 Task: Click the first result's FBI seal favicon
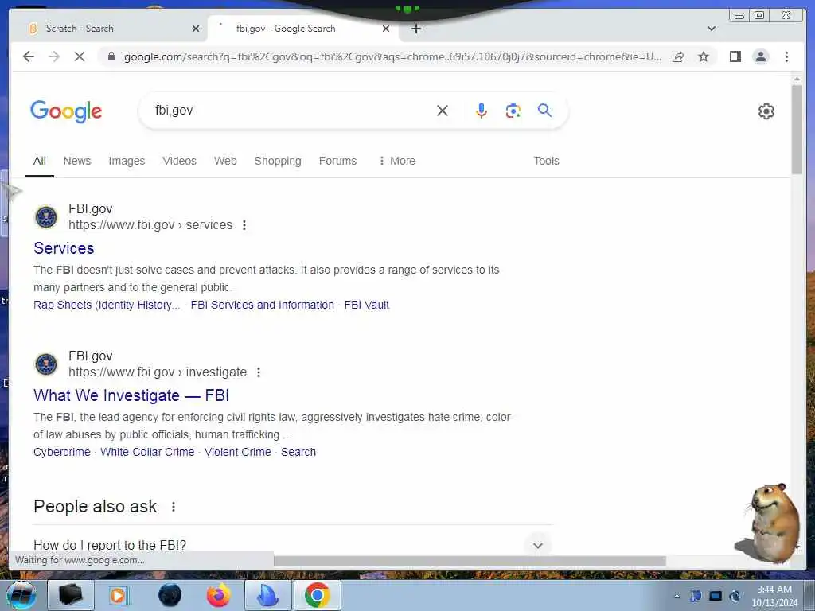tap(45, 217)
